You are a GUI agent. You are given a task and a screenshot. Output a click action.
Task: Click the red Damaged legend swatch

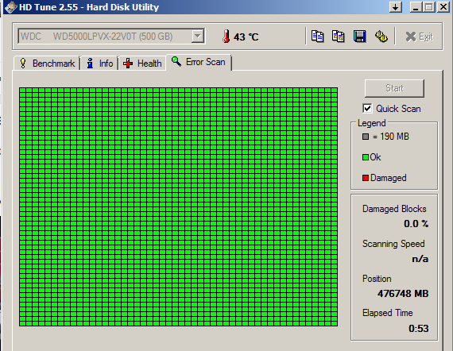click(x=366, y=178)
